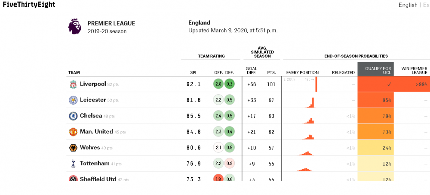Click Liverpool's offensive rating 2.8 circle
The height and width of the screenshot is (195, 430).
click(x=218, y=84)
